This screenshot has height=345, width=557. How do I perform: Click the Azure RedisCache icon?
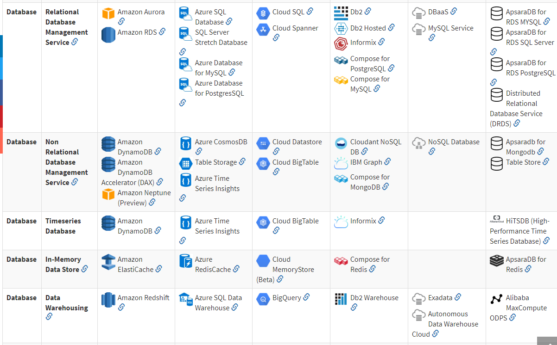186,261
